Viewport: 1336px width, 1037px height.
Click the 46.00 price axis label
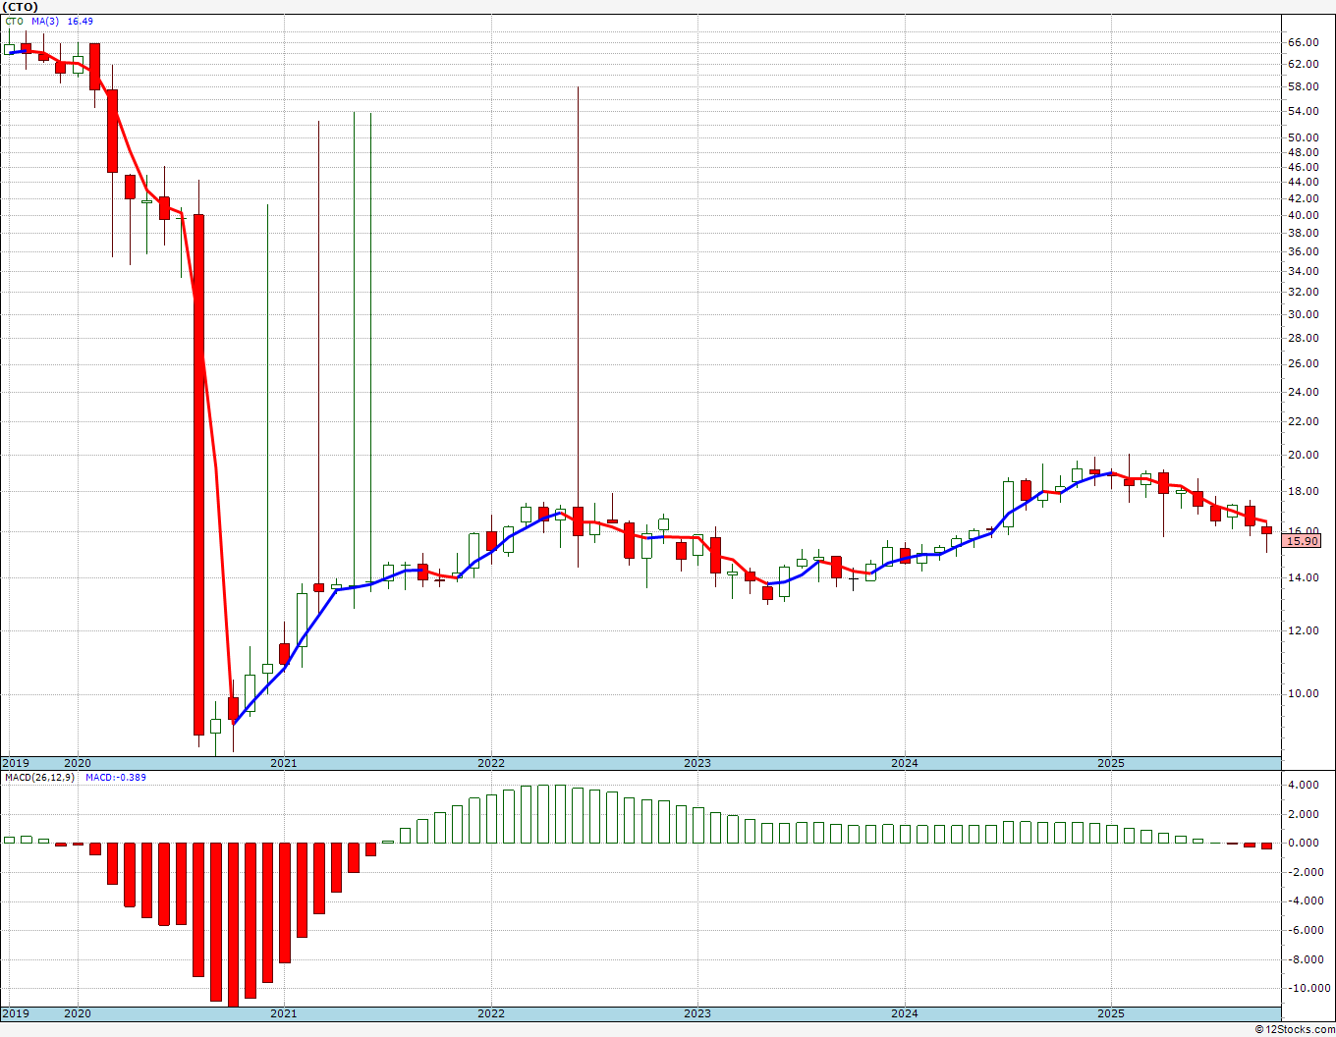[1303, 166]
